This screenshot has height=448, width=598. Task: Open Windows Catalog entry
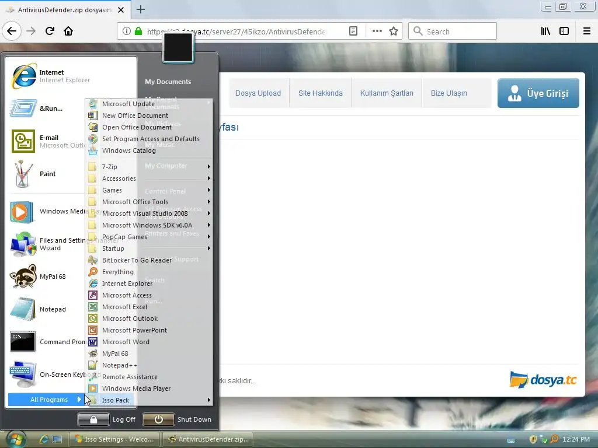(149, 150)
